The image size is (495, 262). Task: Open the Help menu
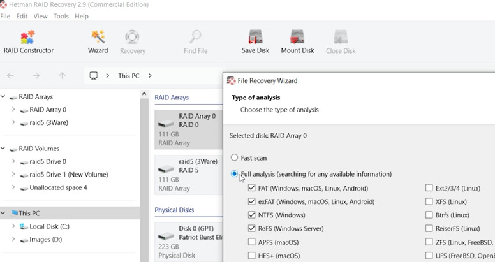pyautogui.click(x=82, y=17)
